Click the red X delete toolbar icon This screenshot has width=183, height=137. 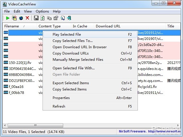(27, 18)
